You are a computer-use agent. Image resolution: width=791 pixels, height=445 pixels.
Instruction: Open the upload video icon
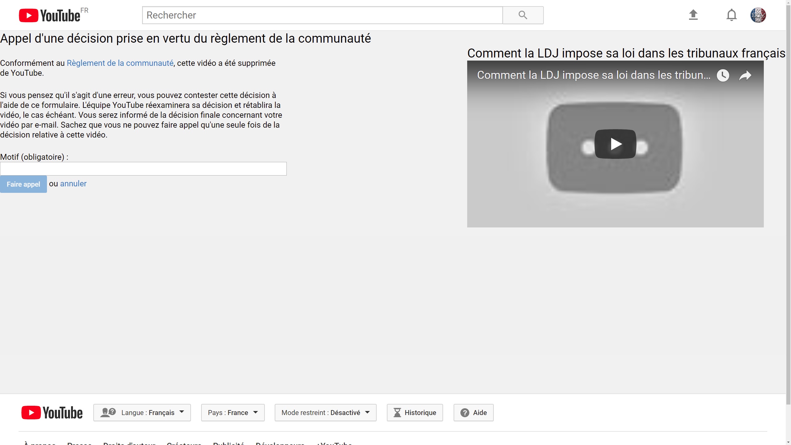(693, 15)
